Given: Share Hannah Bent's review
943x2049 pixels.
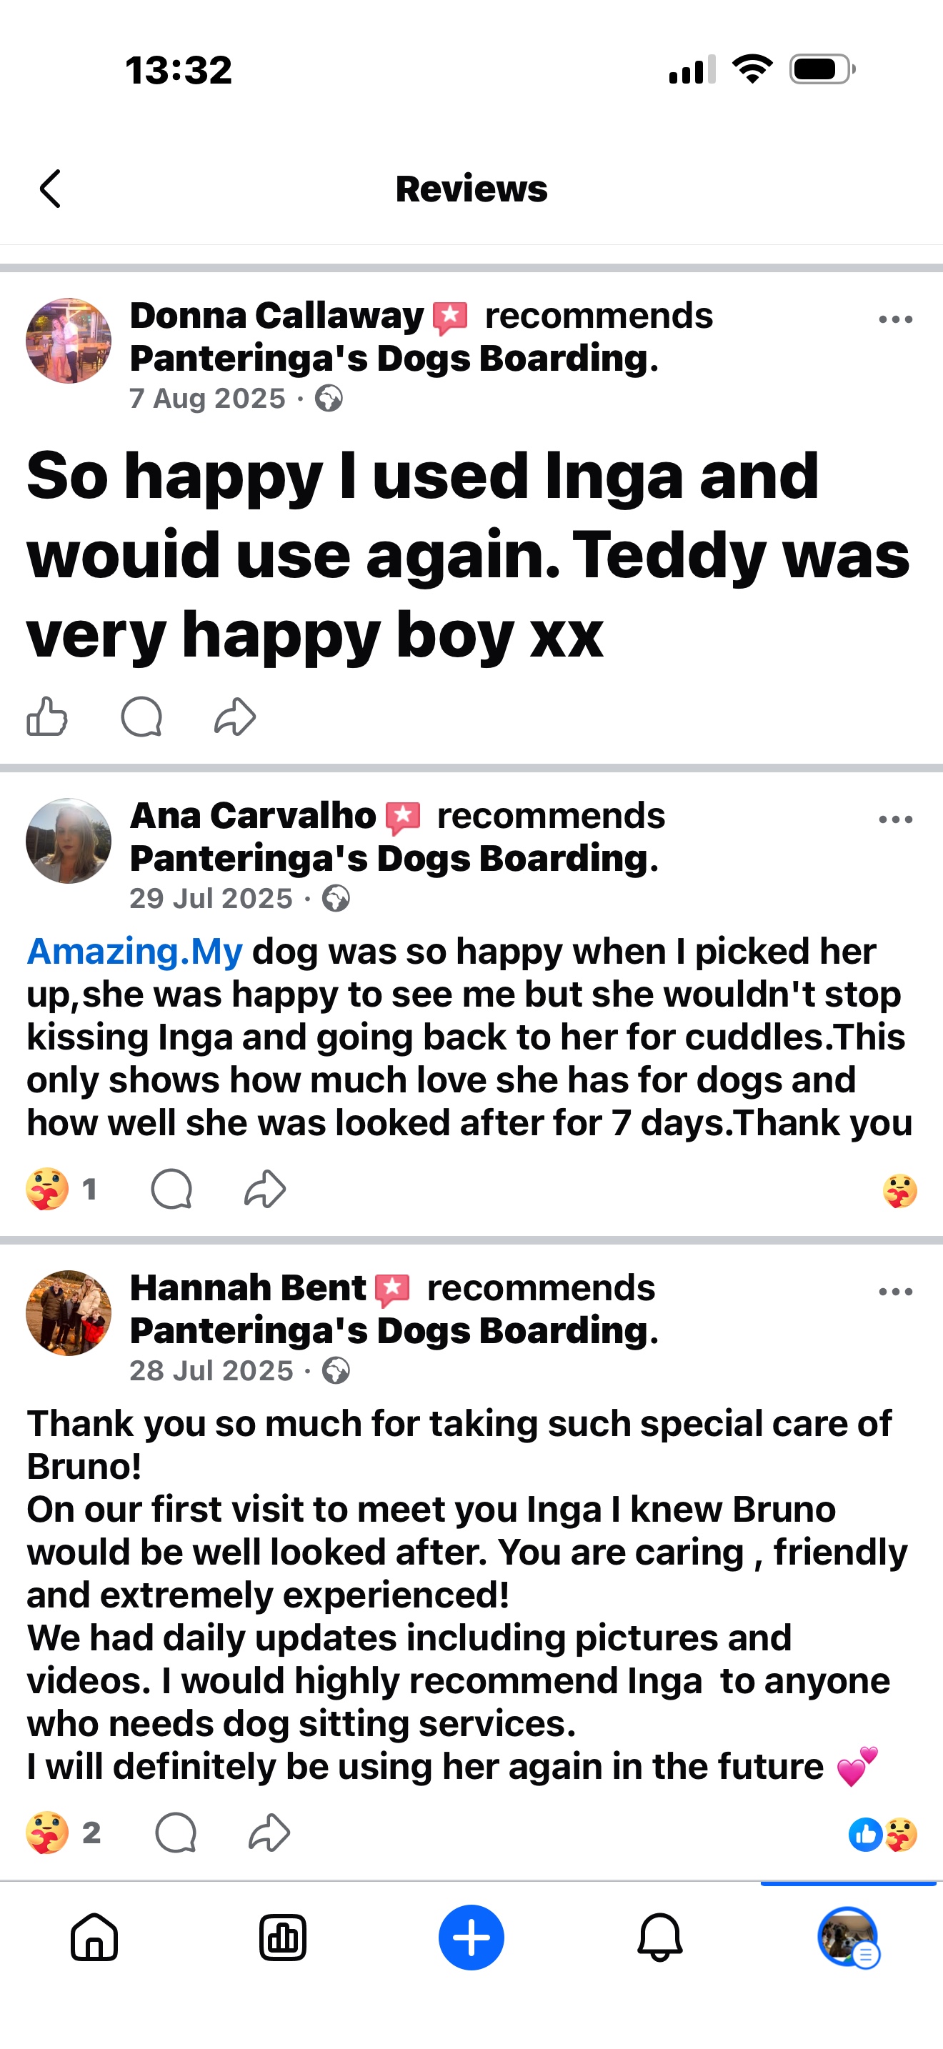Looking at the screenshot, I should click(269, 1833).
